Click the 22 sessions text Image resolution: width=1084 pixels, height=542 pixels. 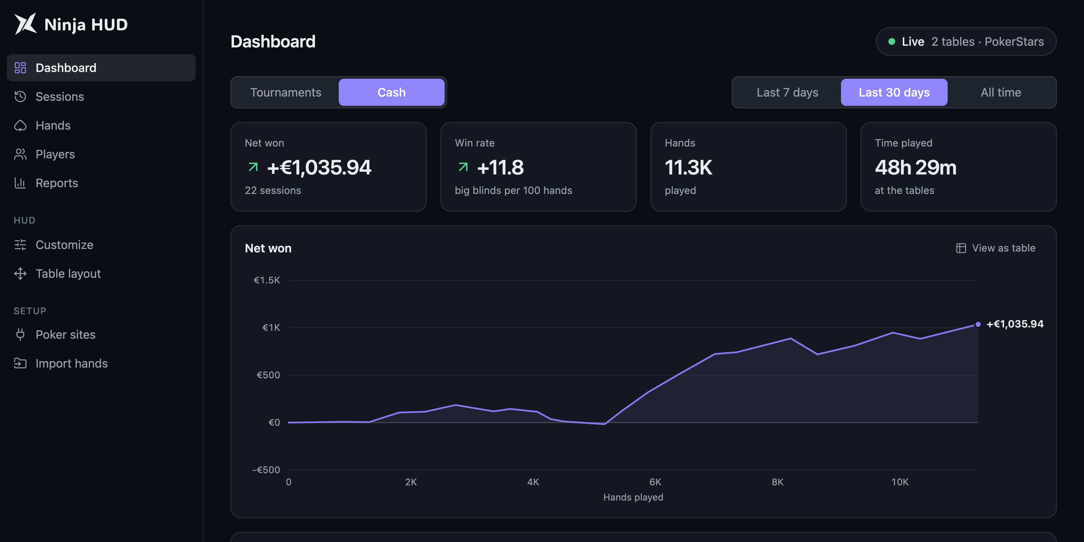click(273, 190)
